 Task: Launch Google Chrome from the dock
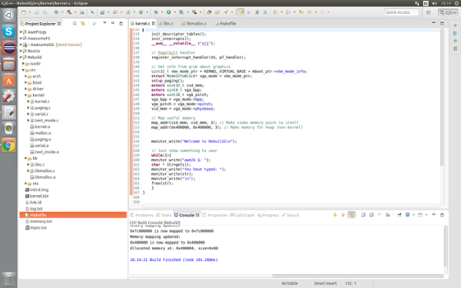coord(8,145)
